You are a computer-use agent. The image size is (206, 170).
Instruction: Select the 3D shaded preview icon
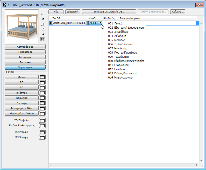tap(42, 34)
